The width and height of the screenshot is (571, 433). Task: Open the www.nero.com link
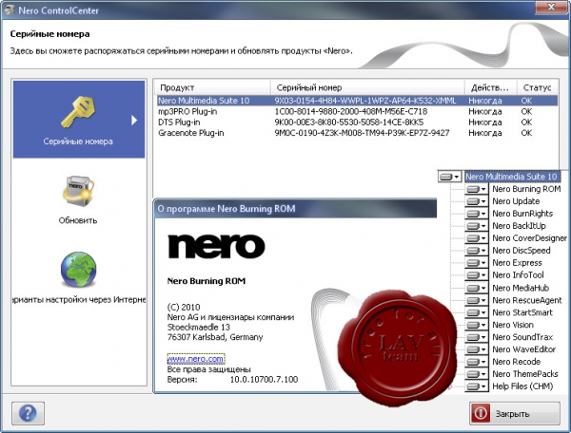click(x=196, y=359)
